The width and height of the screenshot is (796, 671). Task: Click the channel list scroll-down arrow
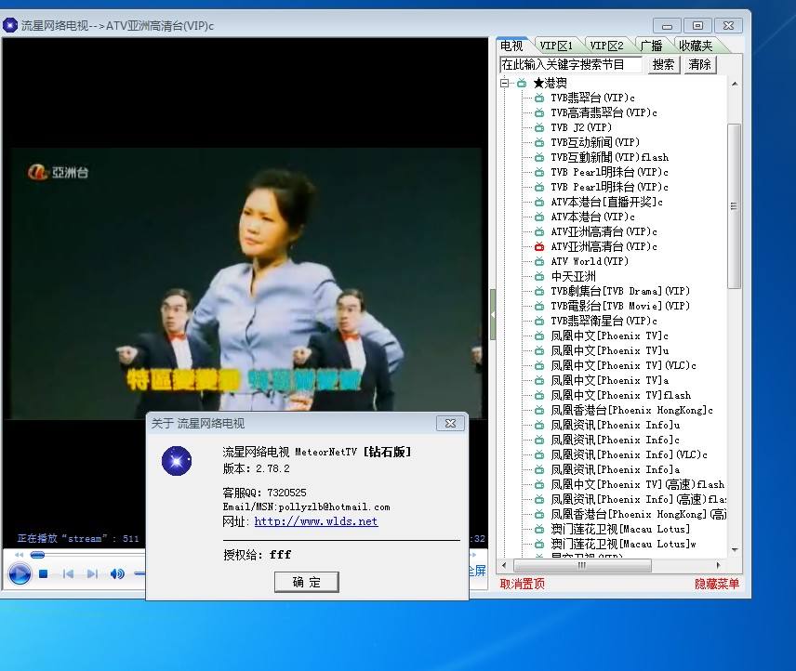click(735, 550)
